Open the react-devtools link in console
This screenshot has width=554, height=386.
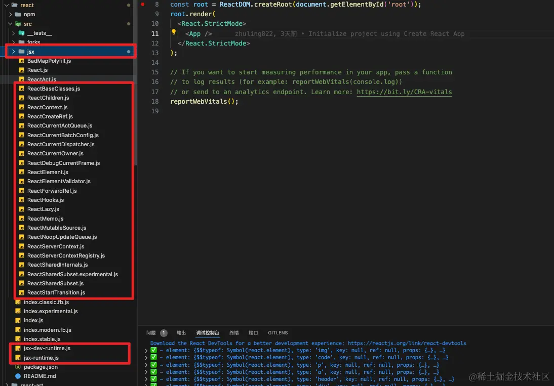tap(407, 343)
